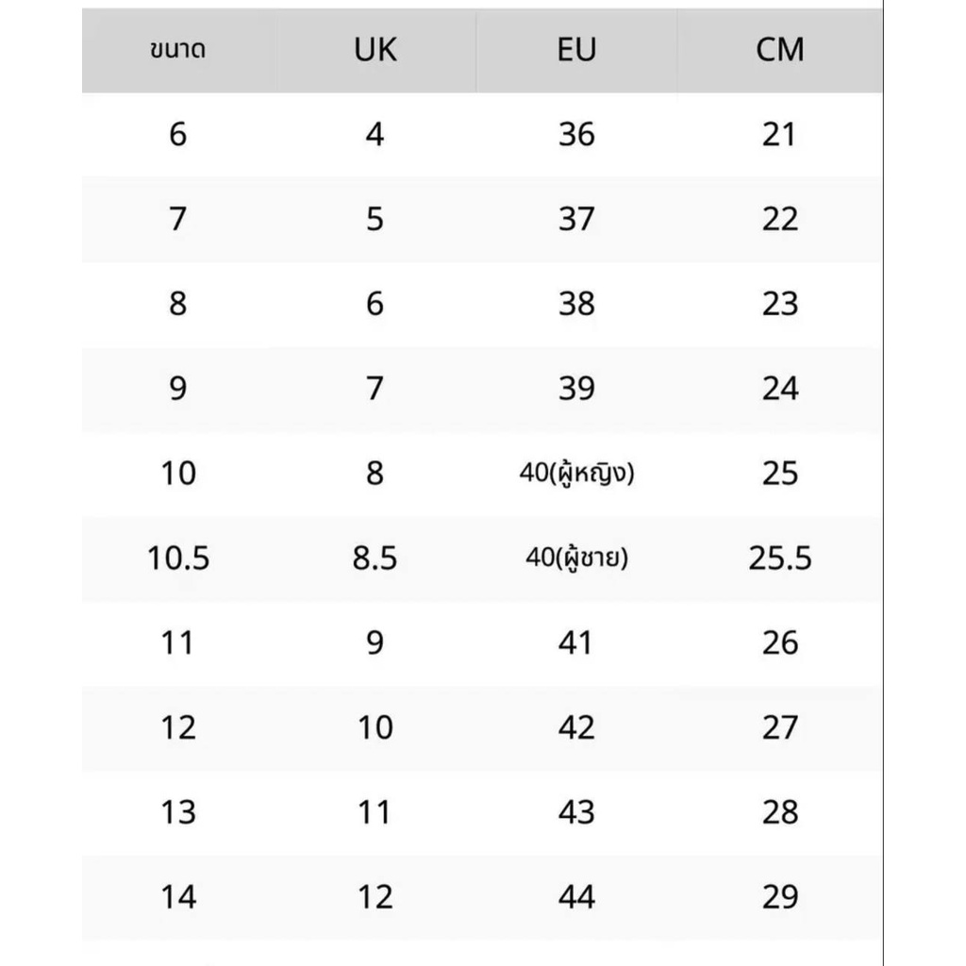Click the 40(ผู้ชาย) EU cell
This screenshot has height=966, width=966.
pyautogui.click(x=576, y=558)
